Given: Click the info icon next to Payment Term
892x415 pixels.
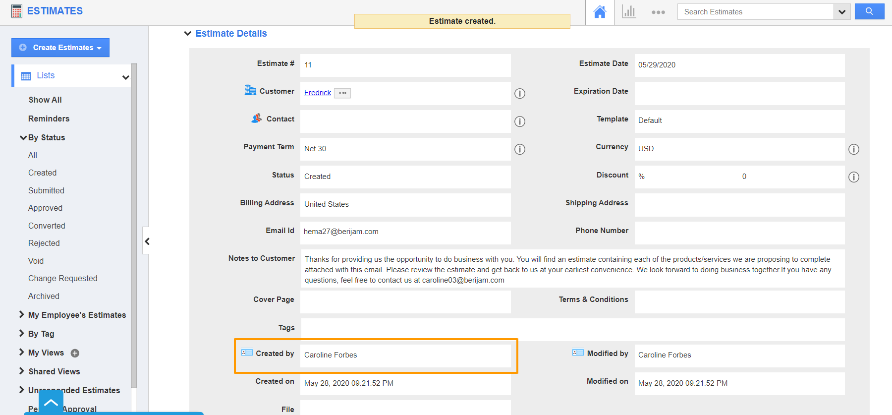Looking at the screenshot, I should 519,149.
